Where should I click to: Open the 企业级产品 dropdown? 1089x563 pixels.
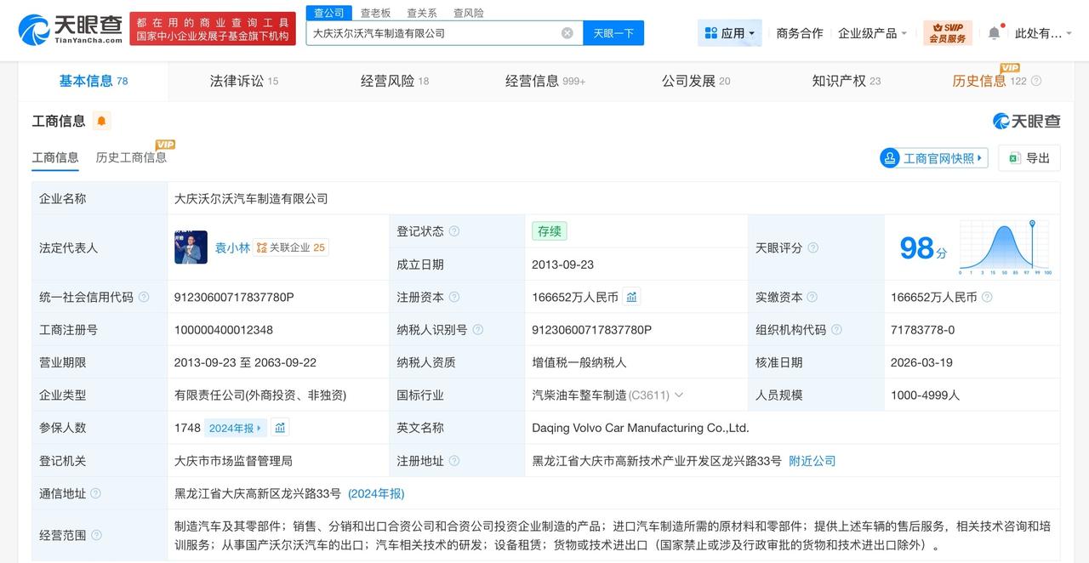[x=869, y=31]
